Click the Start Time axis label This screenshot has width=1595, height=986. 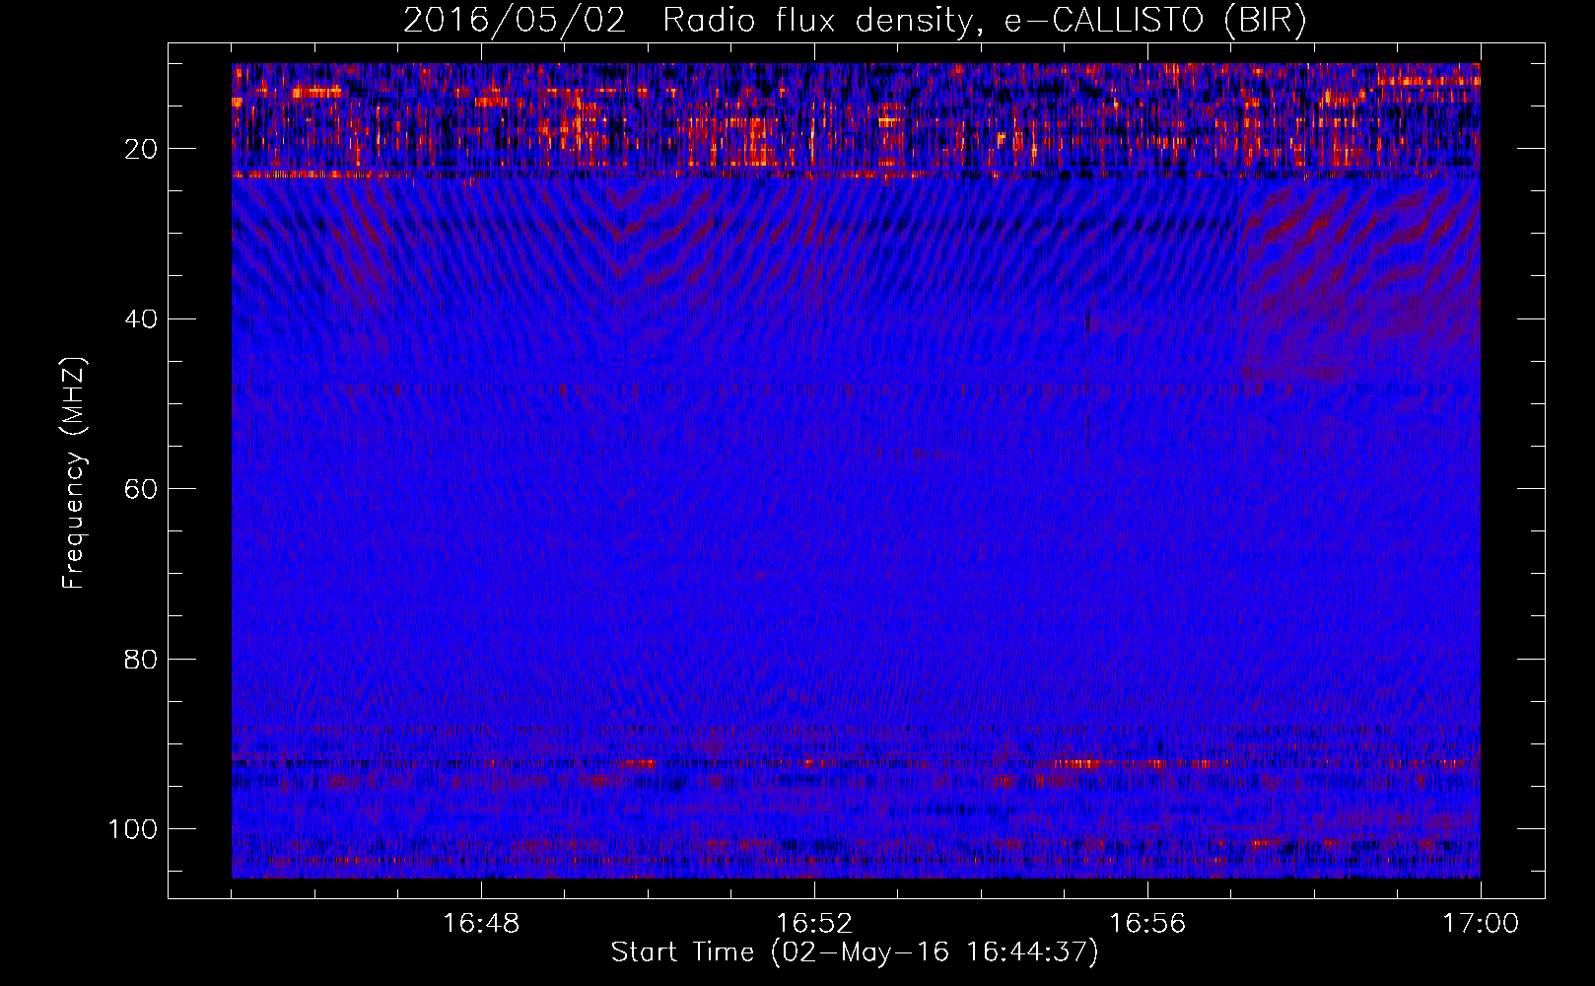(x=855, y=952)
